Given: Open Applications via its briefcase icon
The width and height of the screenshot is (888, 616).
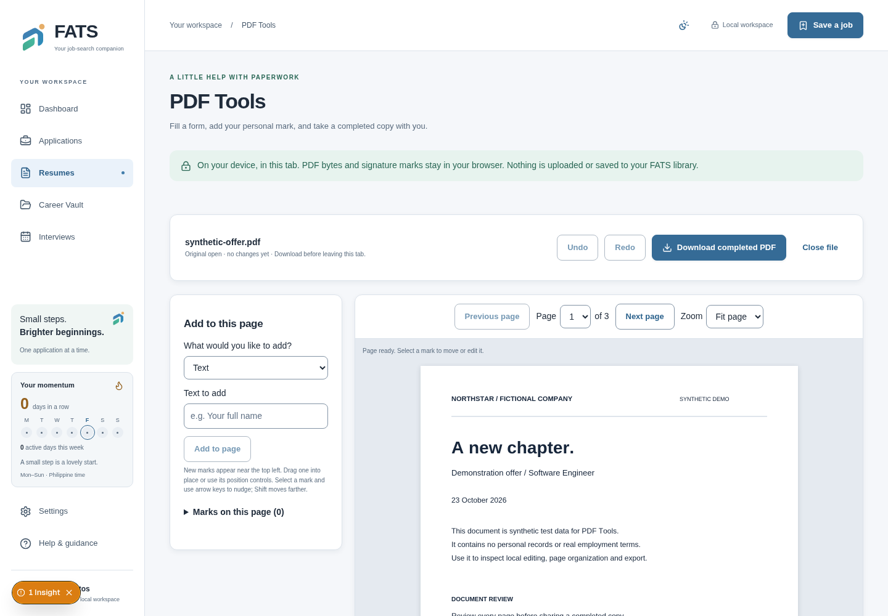Looking at the screenshot, I should click(x=25, y=141).
